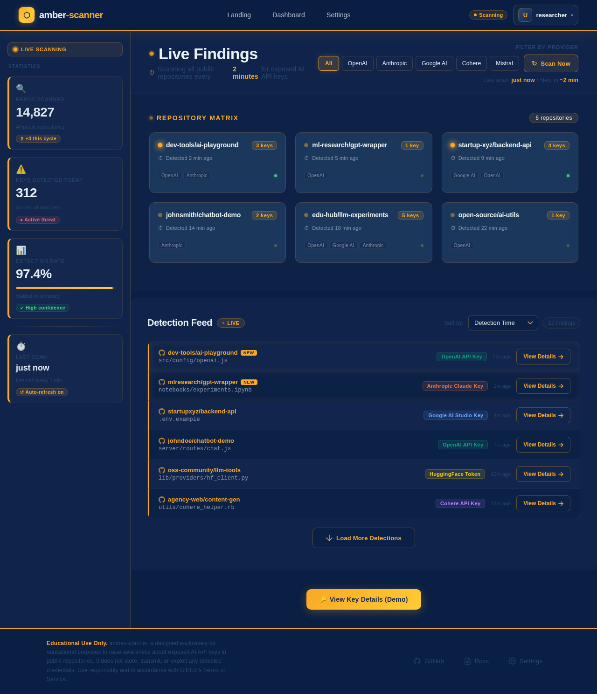The image size is (597, 694).
Task: Open the researcher user menu caret
Action: (x=572, y=15)
